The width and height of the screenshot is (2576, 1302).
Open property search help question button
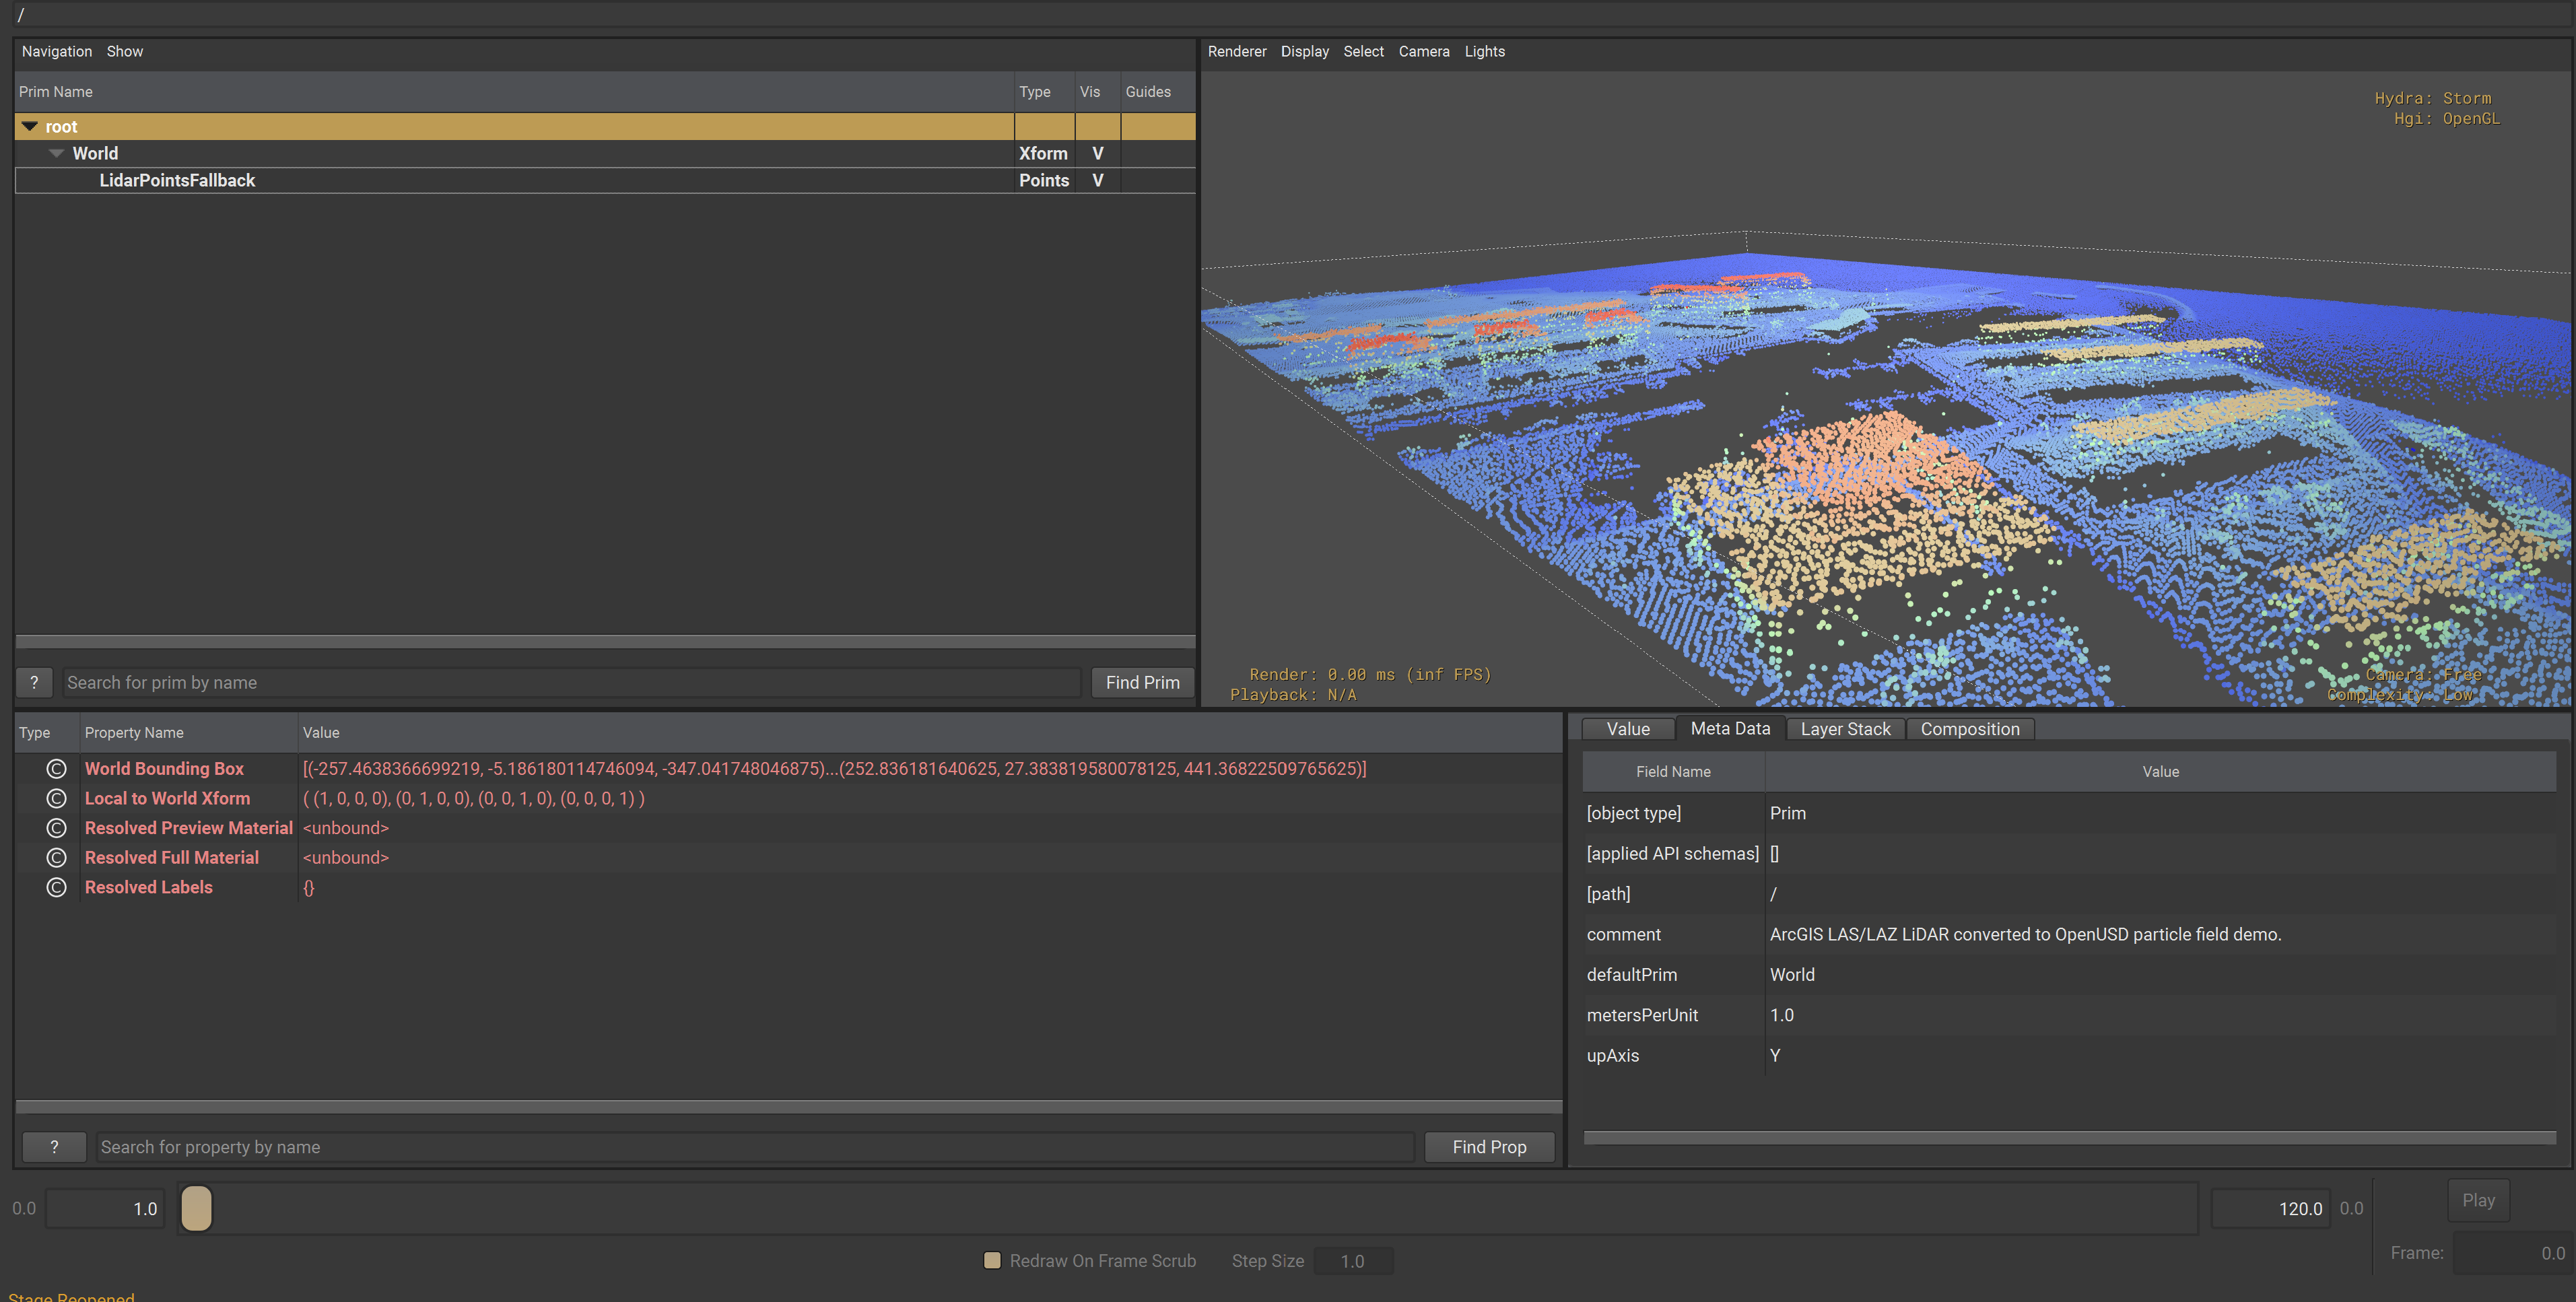pyautogui.click(x=54, y=1147)
